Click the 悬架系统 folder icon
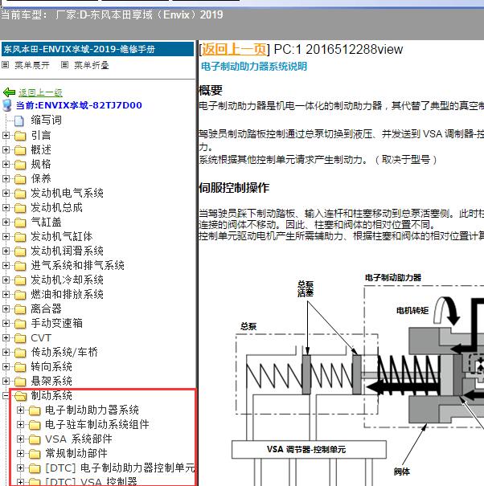The width and height of the screenshot is (484, 486). [20, 382]
